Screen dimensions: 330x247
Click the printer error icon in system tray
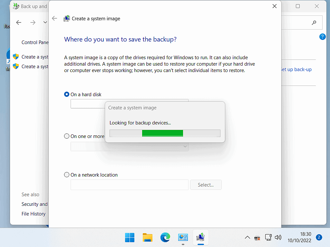pyautogui.click(x=257, y=237)
